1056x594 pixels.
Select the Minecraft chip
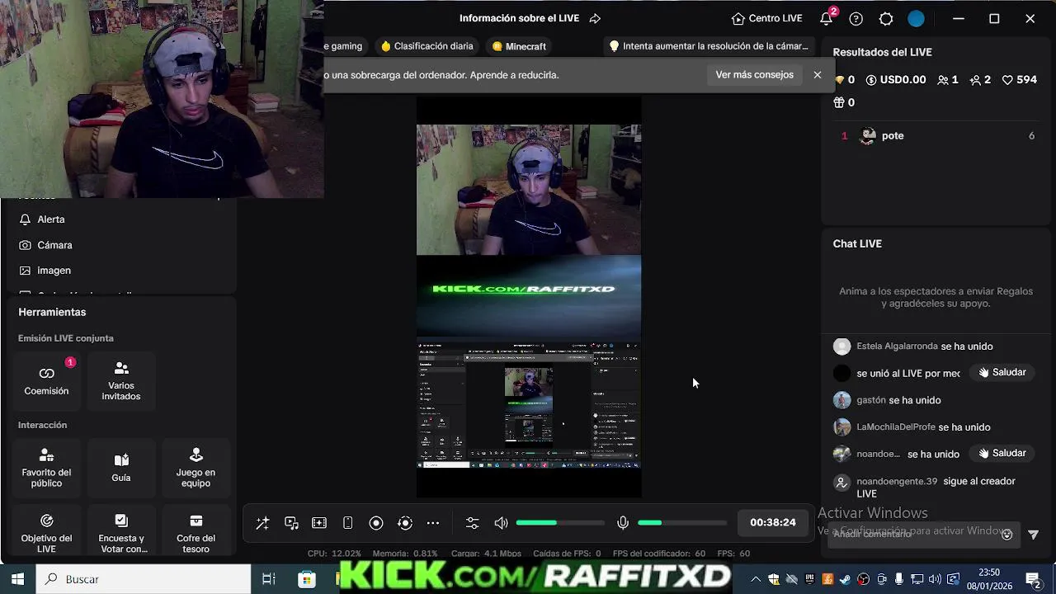(519, 46)
